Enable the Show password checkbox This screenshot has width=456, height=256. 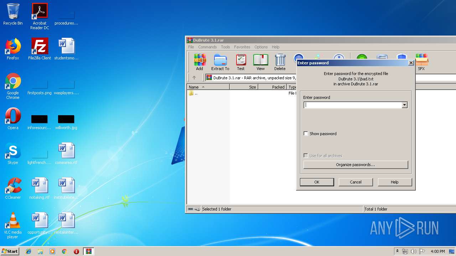pos(306,134)
